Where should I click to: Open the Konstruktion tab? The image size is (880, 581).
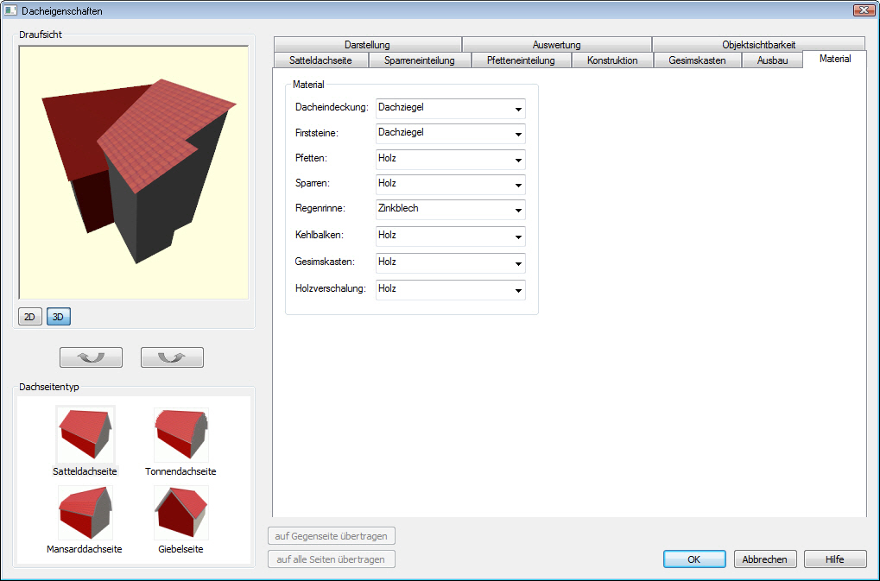[612, 60]
